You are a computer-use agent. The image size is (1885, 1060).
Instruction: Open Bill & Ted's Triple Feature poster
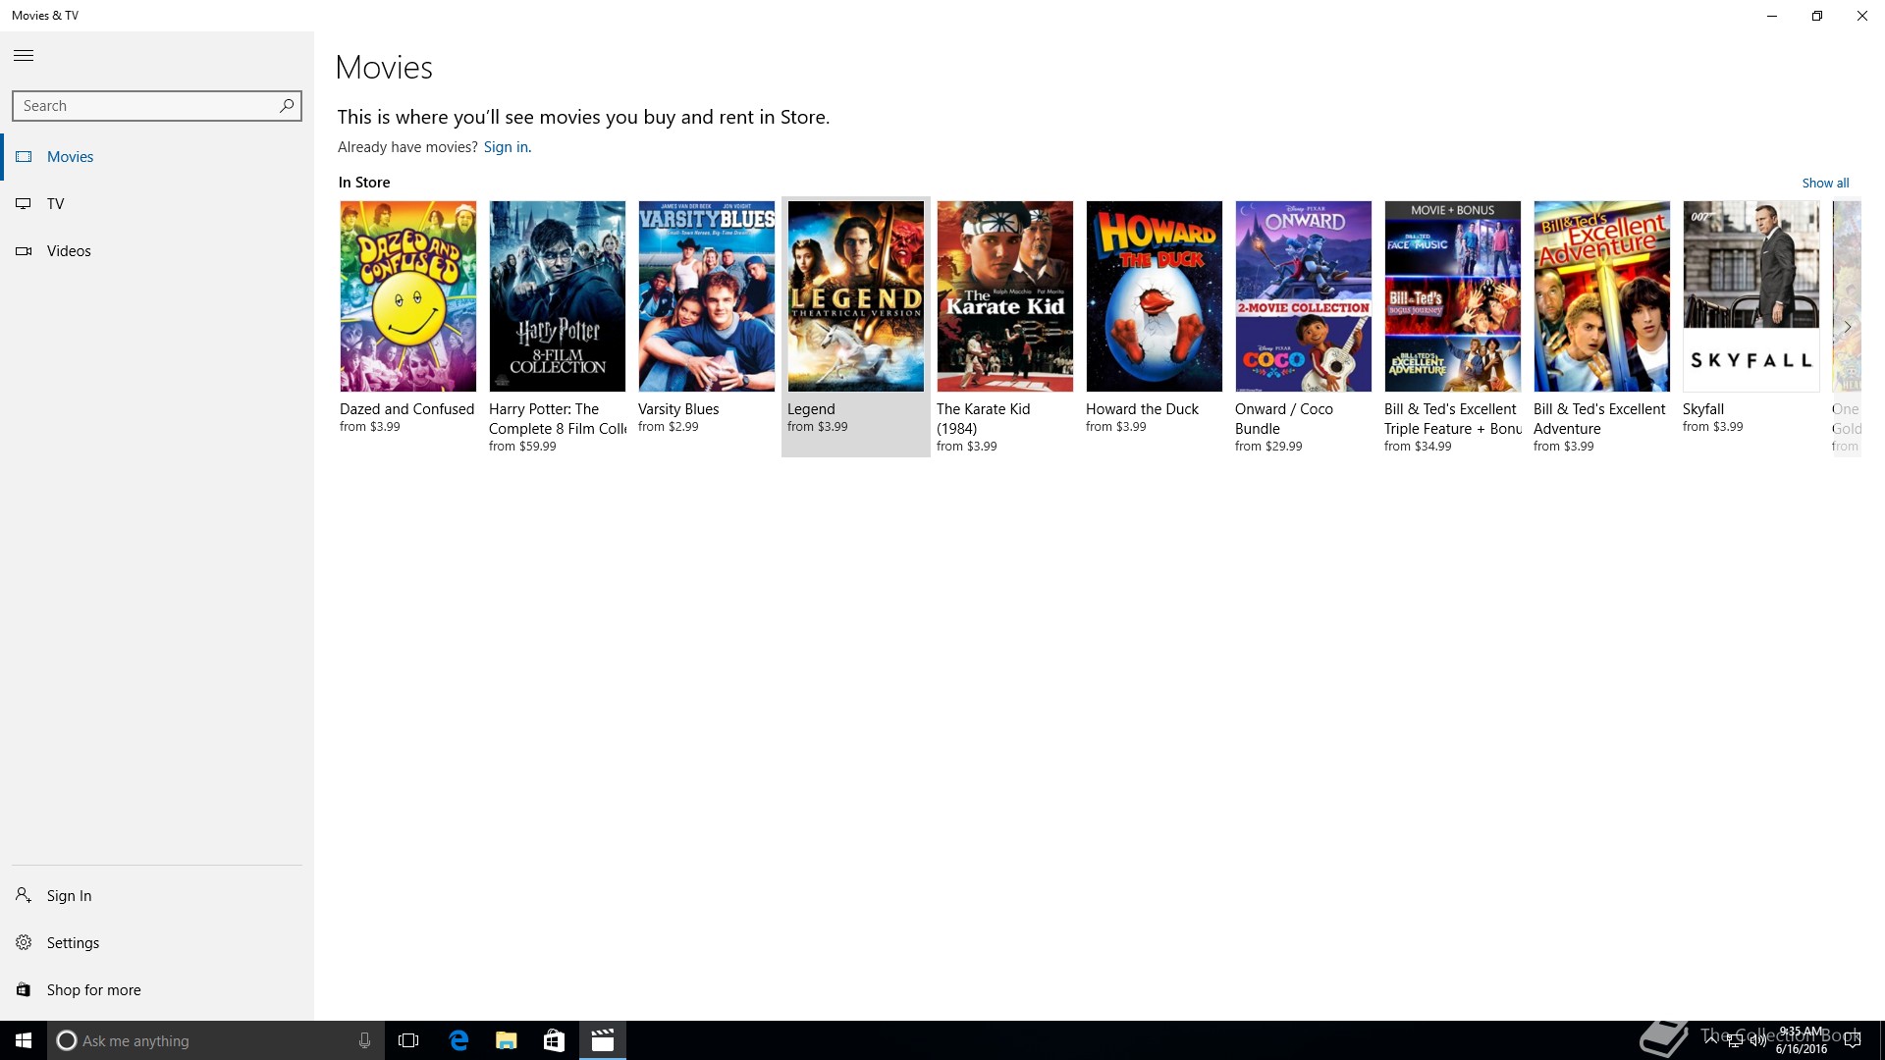coord(1453,296)
